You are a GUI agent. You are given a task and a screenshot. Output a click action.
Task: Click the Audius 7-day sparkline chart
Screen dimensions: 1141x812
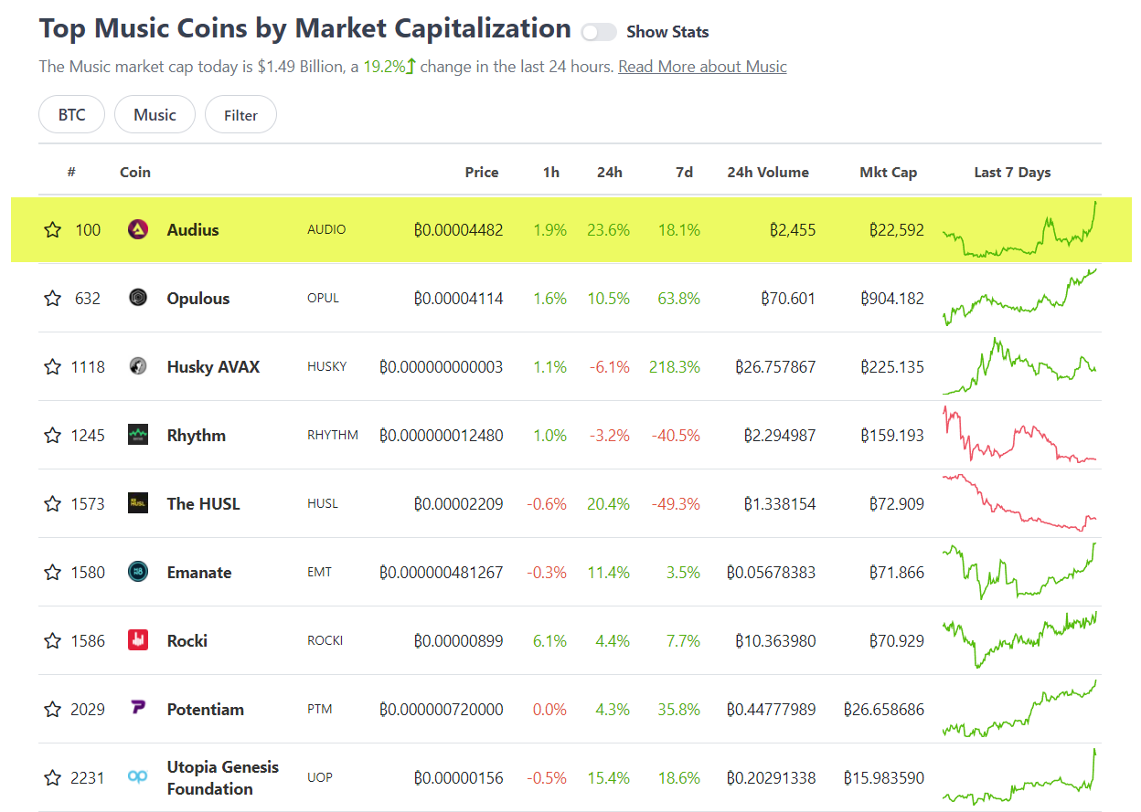click(x=1019, y=229)
